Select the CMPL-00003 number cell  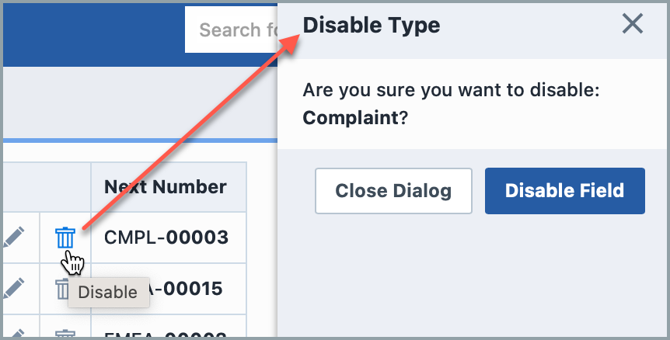coord(166,238)
